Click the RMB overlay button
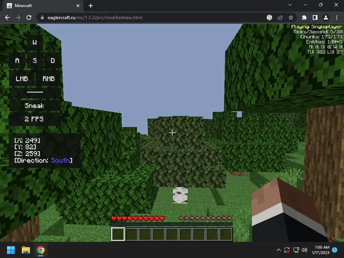This screenshot has width=344, height=258. 48,78
